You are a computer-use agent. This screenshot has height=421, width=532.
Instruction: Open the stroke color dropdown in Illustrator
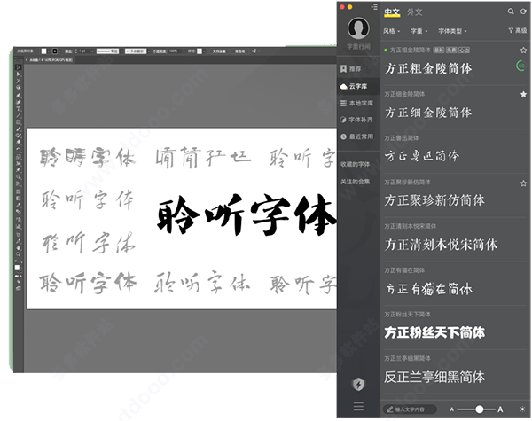[59, 51]
